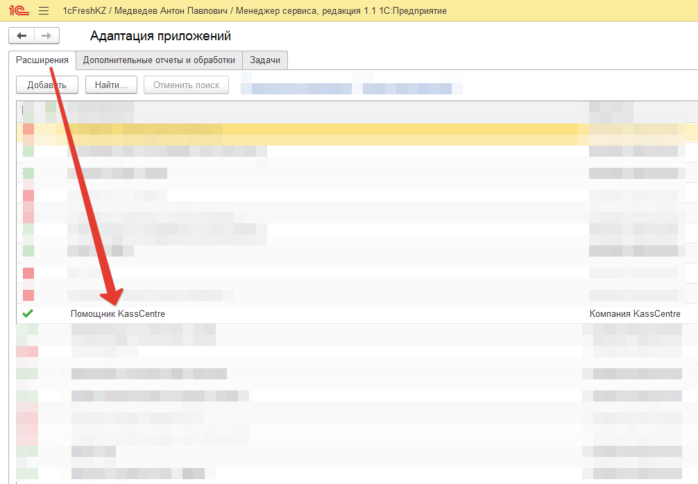Switch to the Задачи tab

[265, 60]
